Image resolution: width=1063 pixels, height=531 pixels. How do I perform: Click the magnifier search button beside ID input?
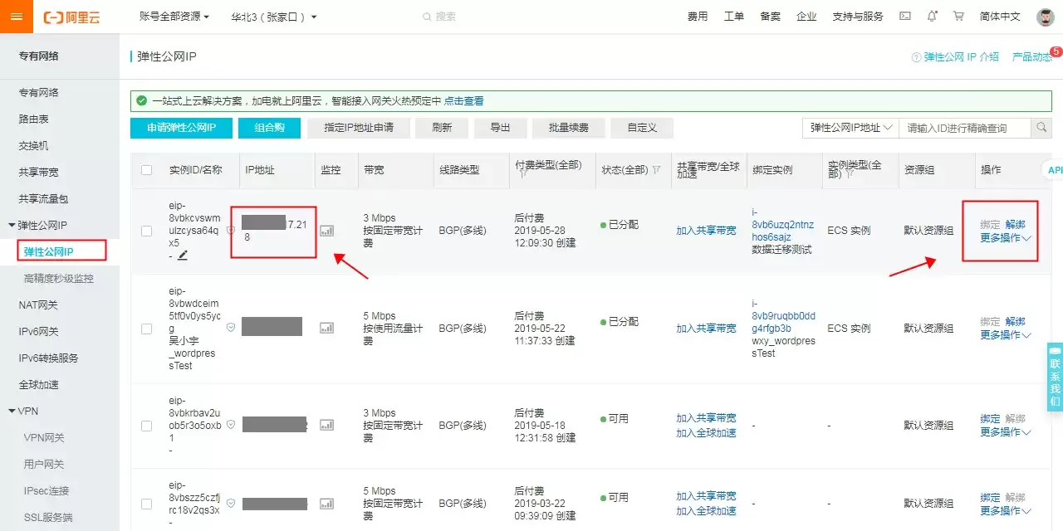(1041, 128)
